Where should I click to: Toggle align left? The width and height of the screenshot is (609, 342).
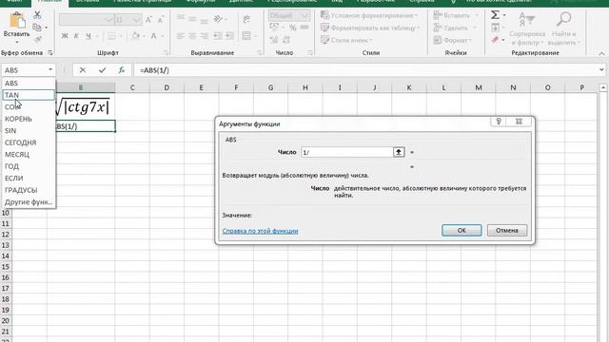(180, 36)
